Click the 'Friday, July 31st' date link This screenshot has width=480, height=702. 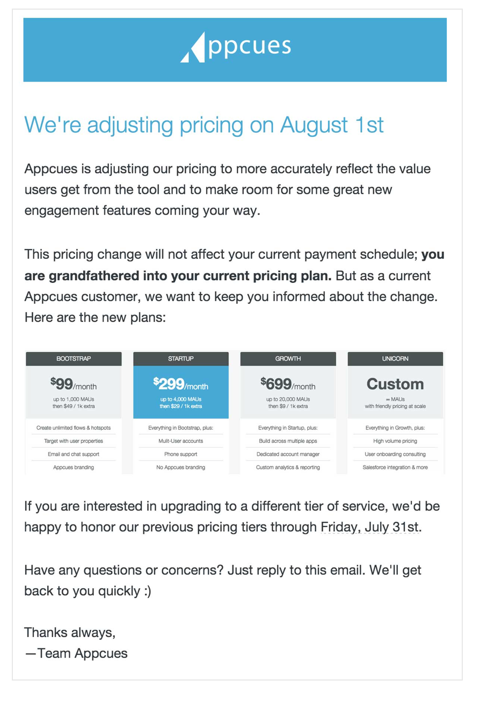[x=370, y=527]
